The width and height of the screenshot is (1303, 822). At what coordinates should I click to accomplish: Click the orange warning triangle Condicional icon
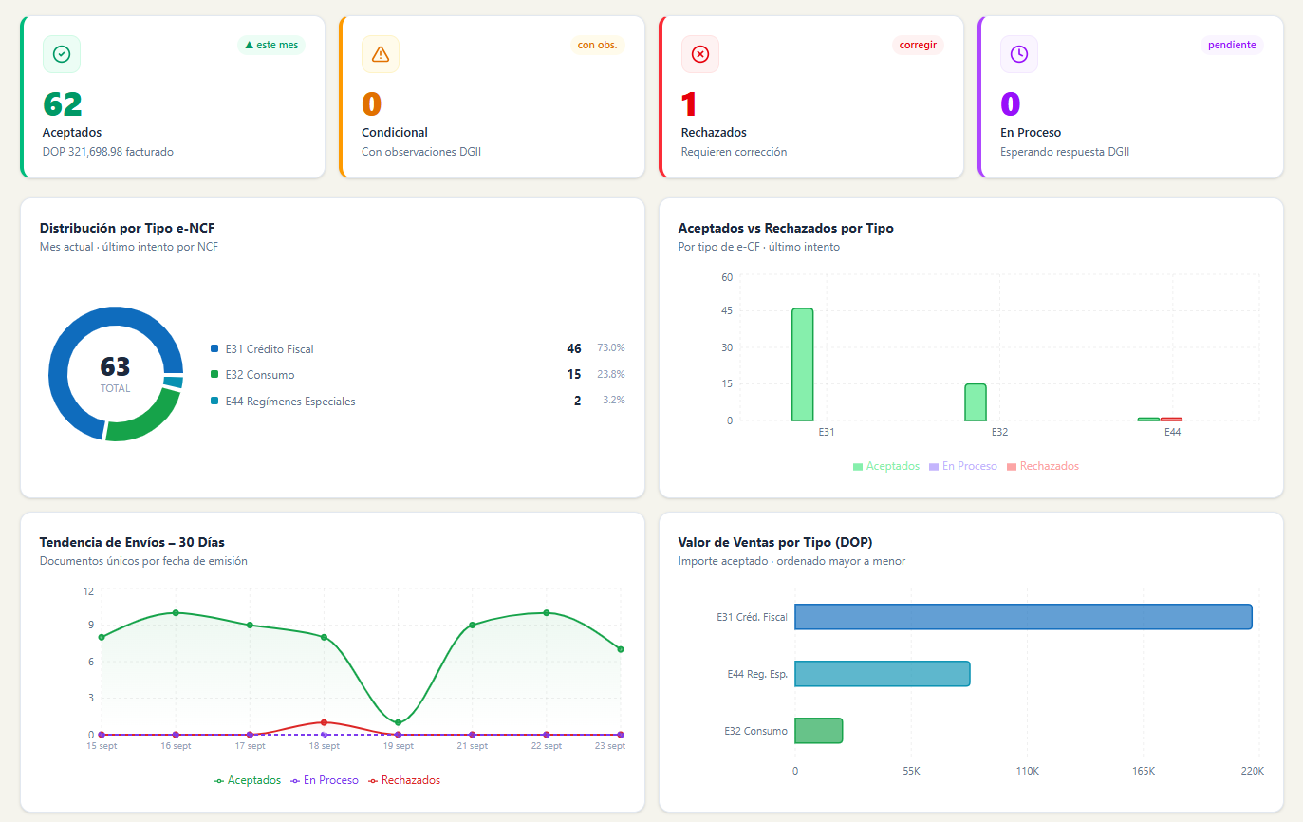(381, 54)
